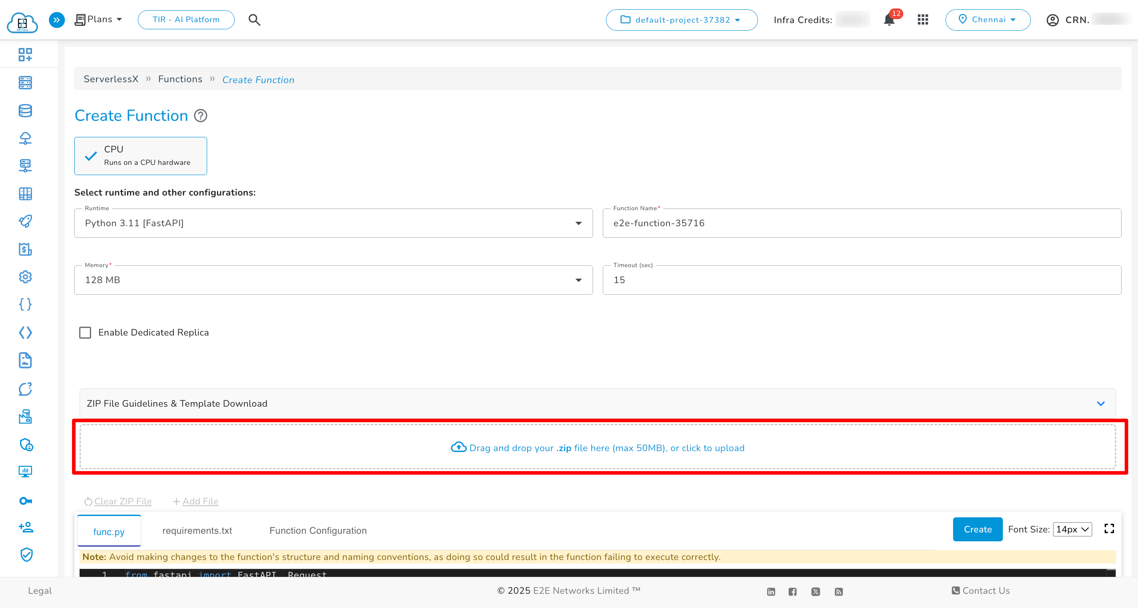Open the Memory dropdown

pos(333,280)
